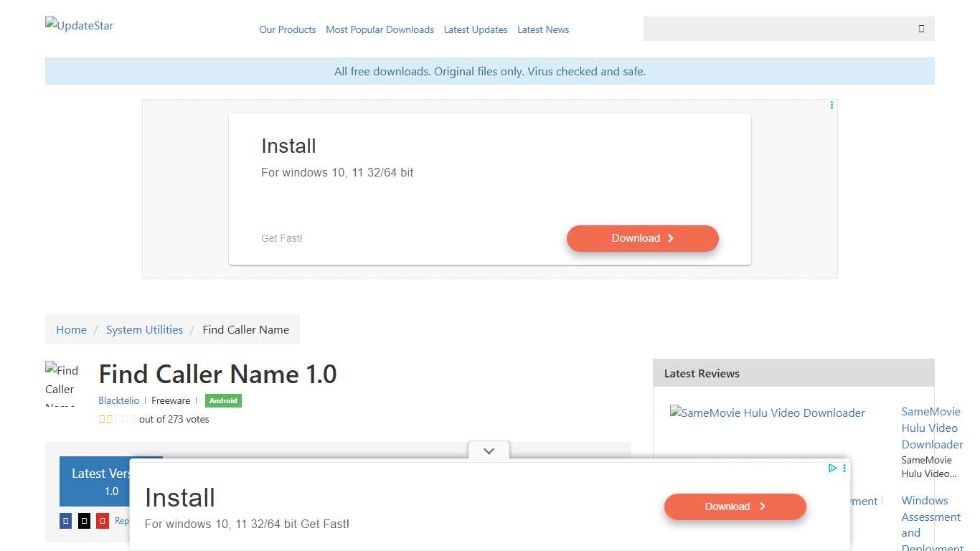Click the AdChoices triangle icon in bottom ad
The width and height of the screenshot is (980, 551).
click(x=832, y=468)
